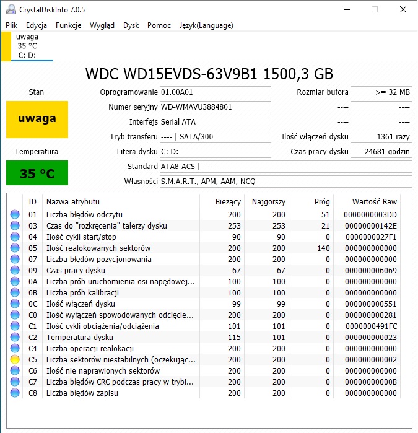Click the green 35 °C temperature button
418x433 pixels.
pos(37,173)
